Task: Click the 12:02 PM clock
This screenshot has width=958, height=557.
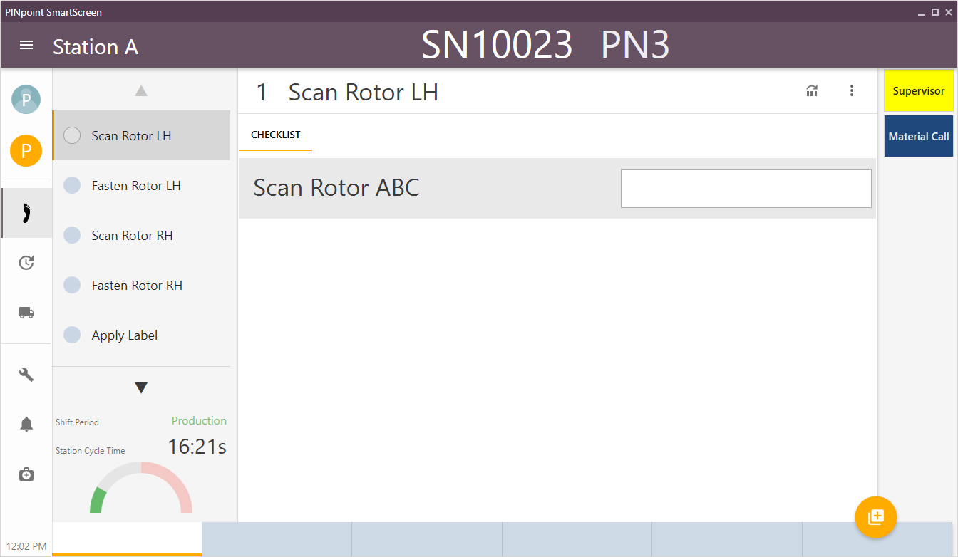Action: point(26,546)
